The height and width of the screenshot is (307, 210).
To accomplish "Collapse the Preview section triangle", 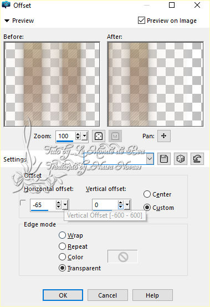I will click(x=7, y=21).
